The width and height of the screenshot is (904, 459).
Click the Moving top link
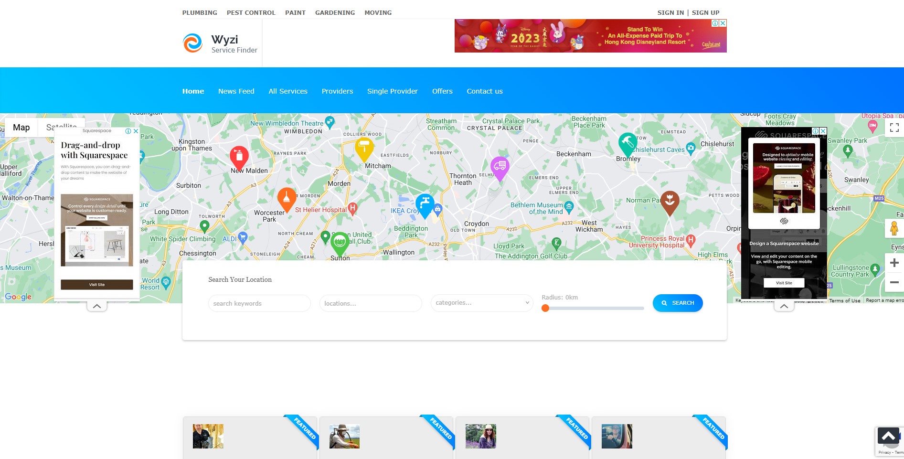click(378, 13)
